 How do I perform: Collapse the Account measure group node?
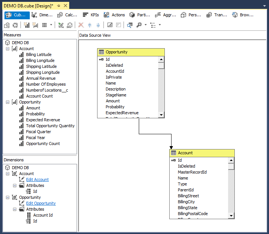point(8,49)
